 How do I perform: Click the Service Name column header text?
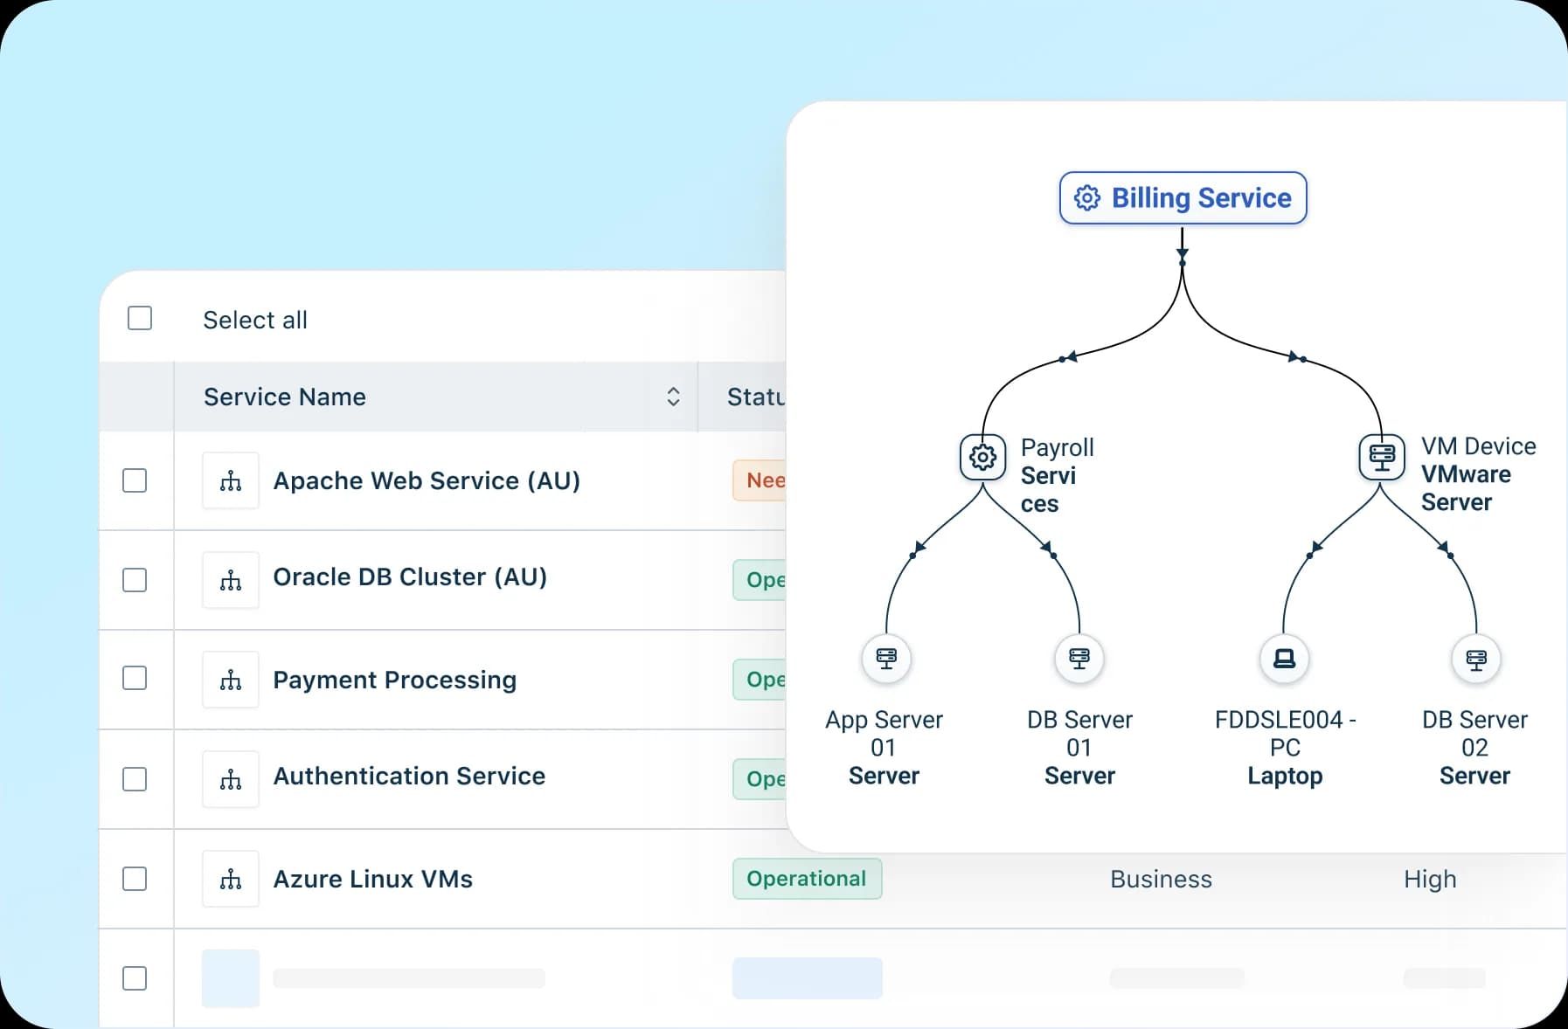click(x=285, y=397)
